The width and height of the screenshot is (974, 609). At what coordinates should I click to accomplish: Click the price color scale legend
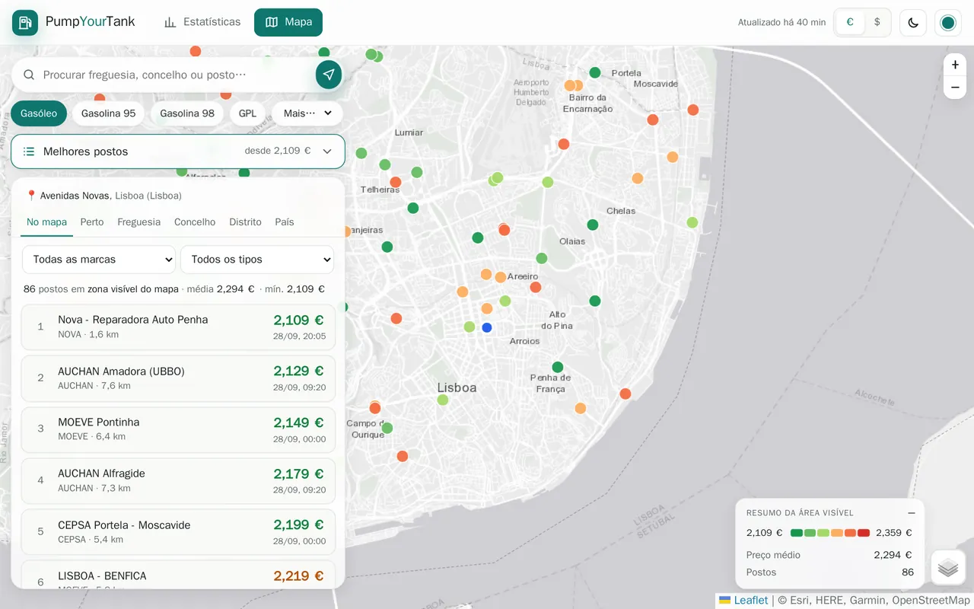829,533
